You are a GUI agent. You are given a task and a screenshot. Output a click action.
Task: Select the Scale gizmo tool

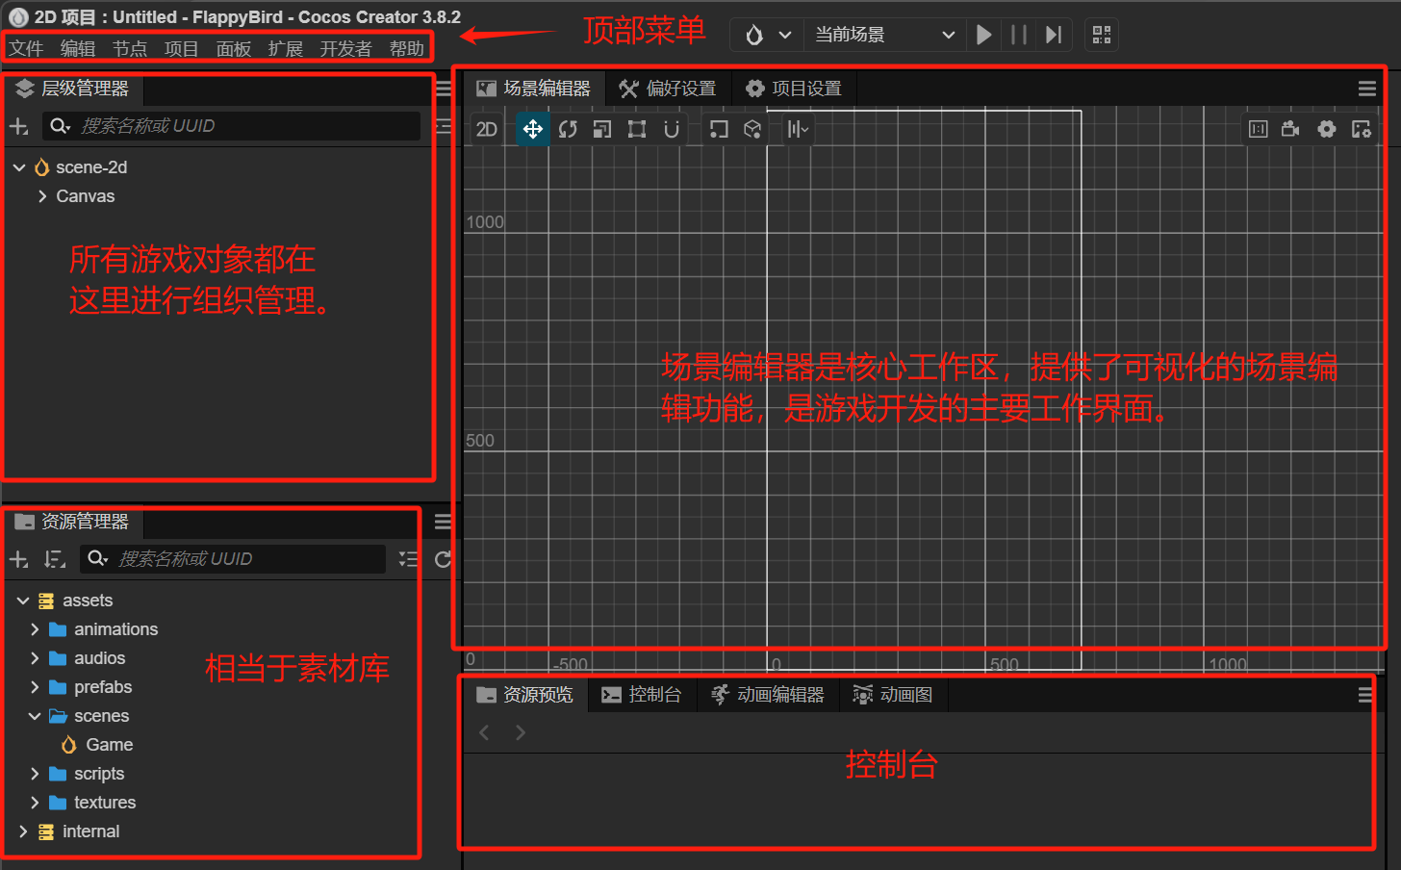pyautogui.click(x=602, y=129)
